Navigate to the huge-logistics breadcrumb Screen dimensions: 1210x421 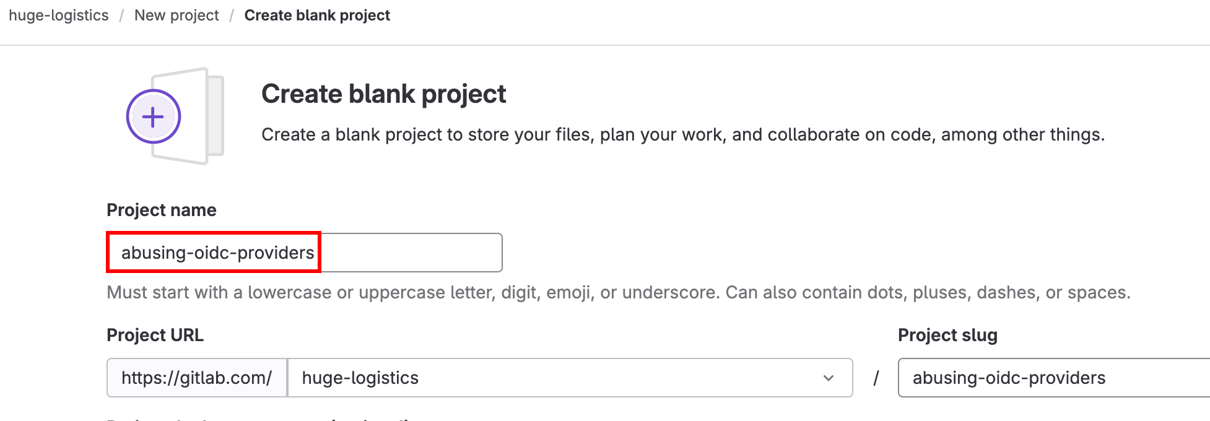[x=58, y=15]
